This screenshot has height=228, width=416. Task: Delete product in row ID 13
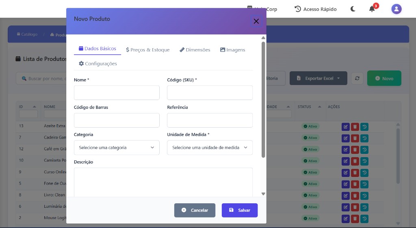355,127
